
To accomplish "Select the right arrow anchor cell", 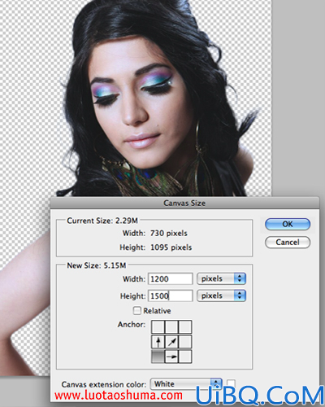I will [x=171, y=357].
